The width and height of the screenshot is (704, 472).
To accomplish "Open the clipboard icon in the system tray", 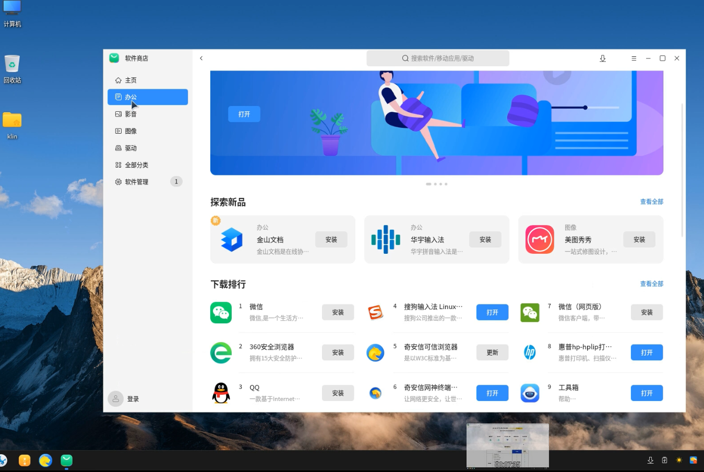I will [664, 461].
